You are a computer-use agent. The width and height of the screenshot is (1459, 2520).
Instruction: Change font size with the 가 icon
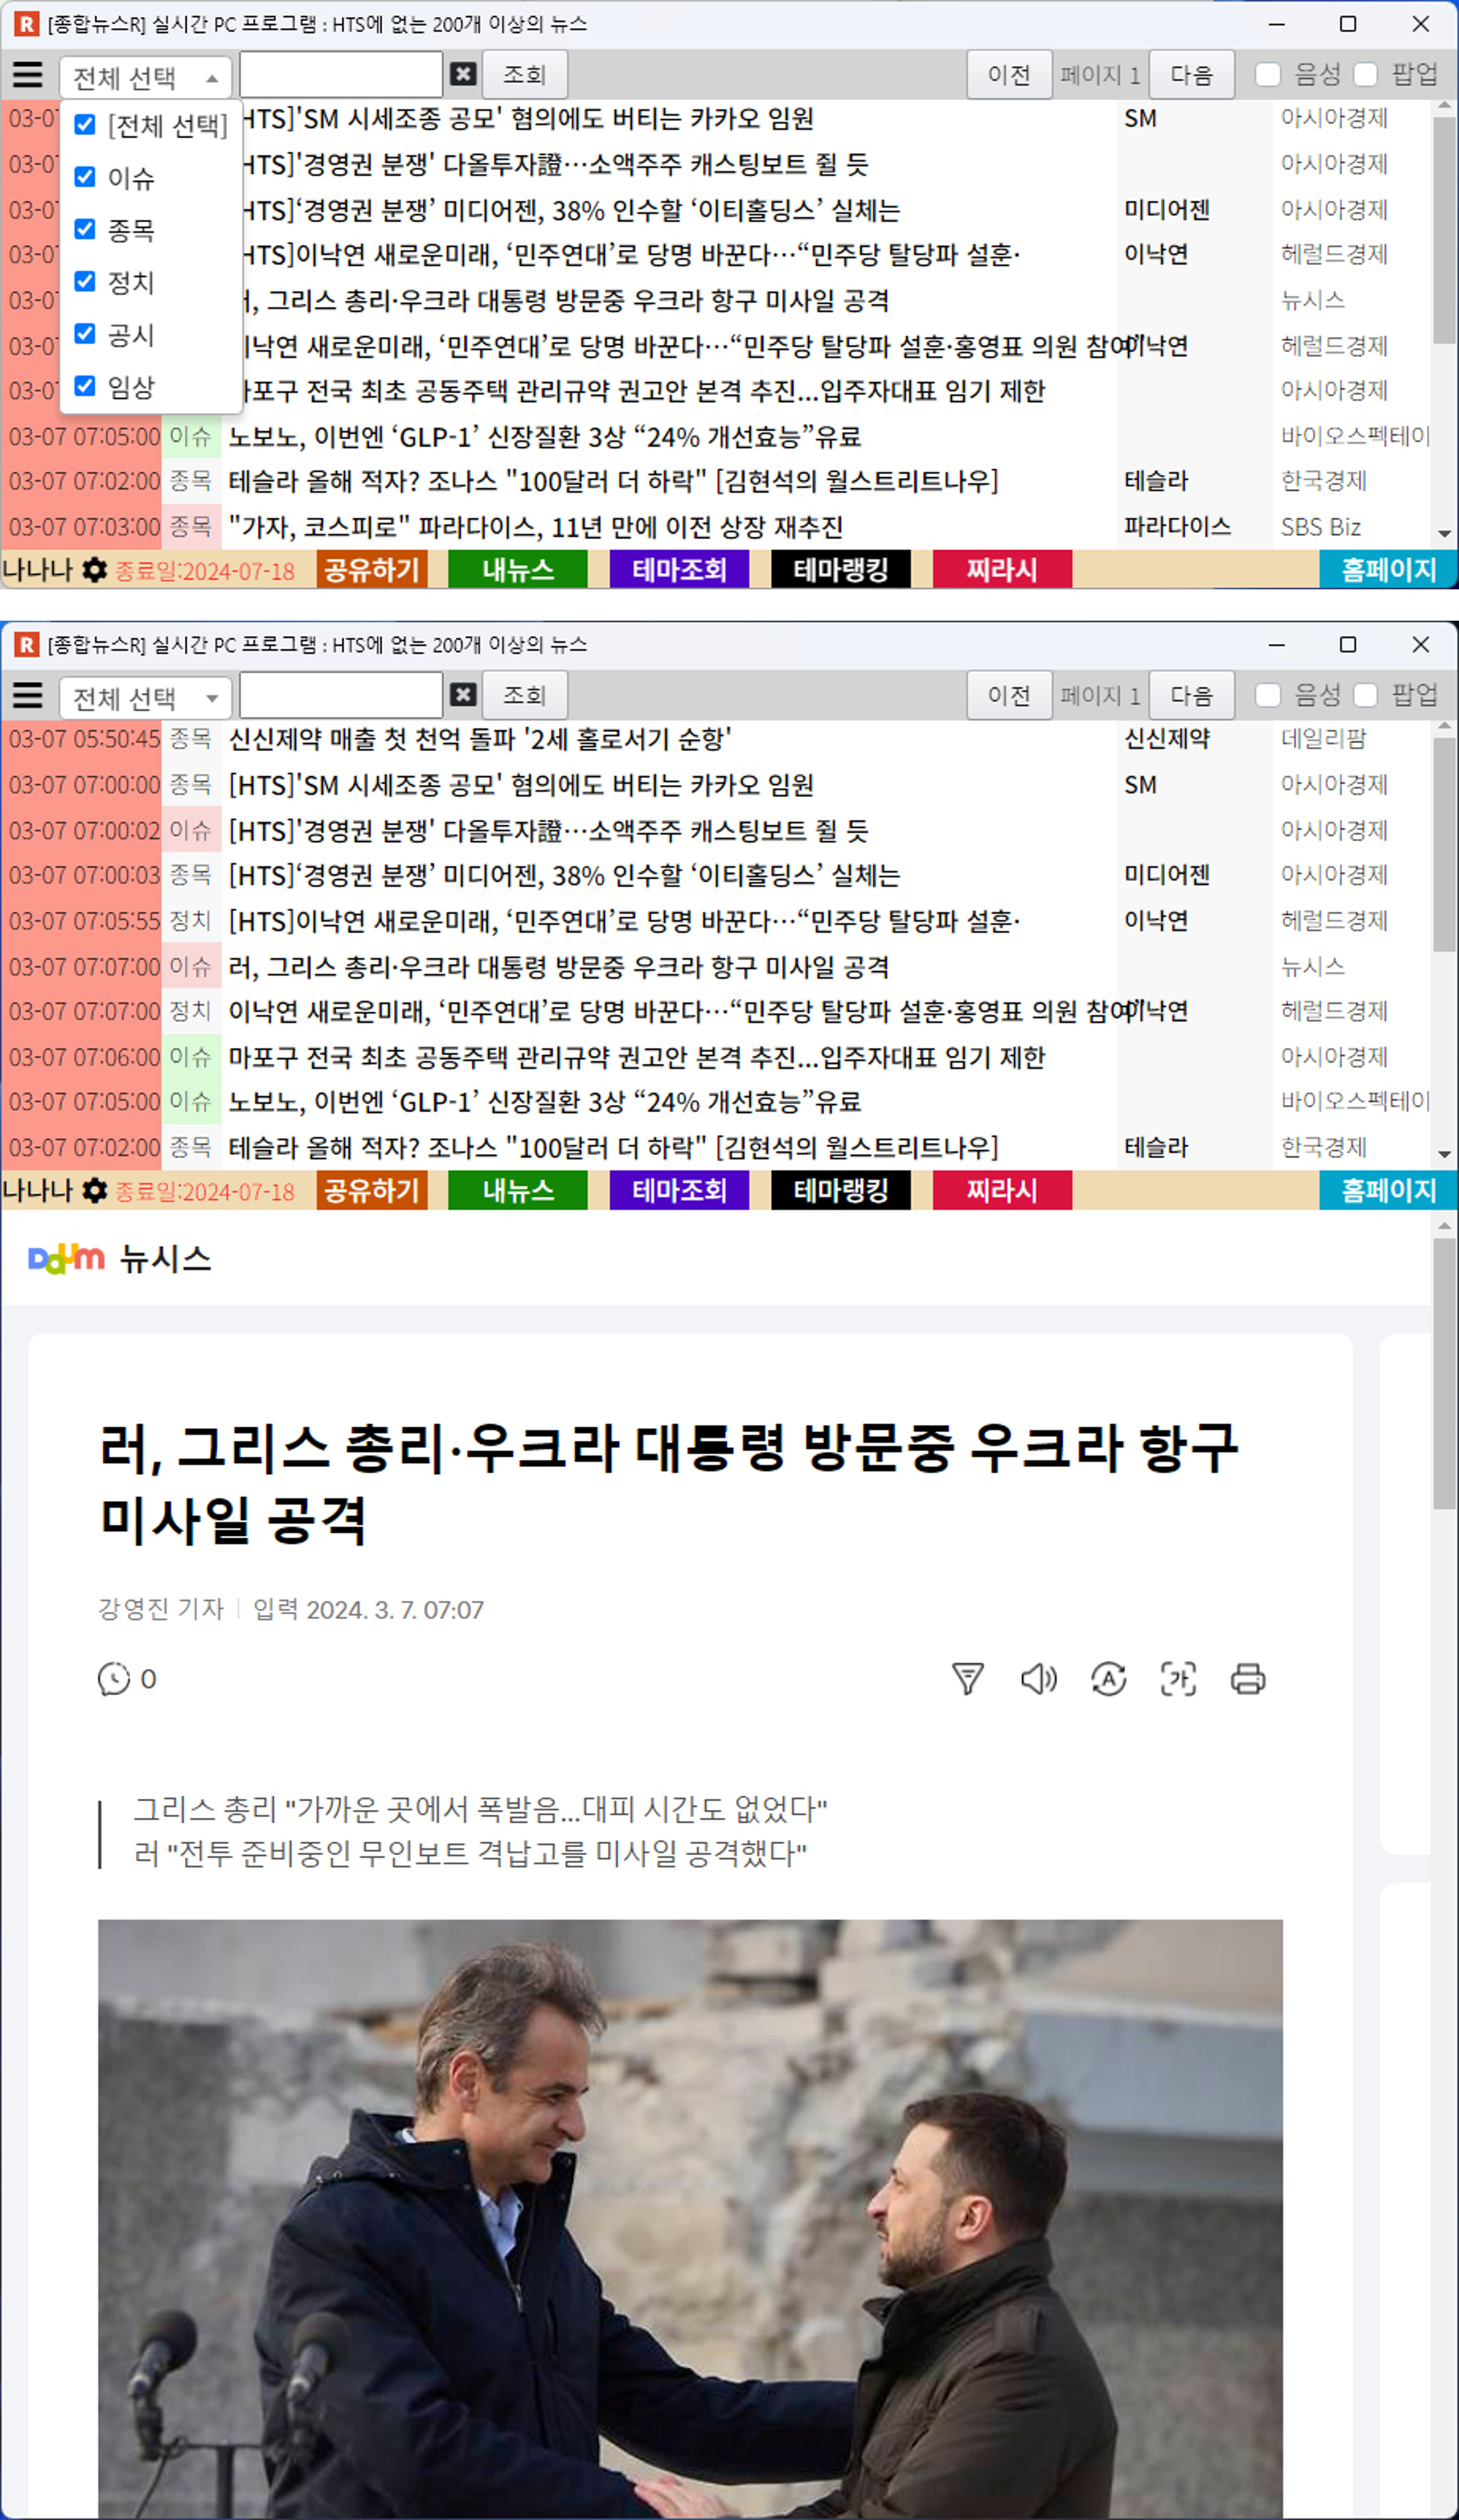coord(1178,1678)
